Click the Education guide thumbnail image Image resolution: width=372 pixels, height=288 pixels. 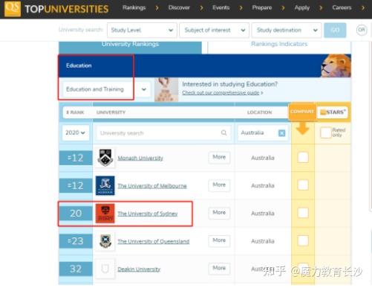tap(166, 89)
